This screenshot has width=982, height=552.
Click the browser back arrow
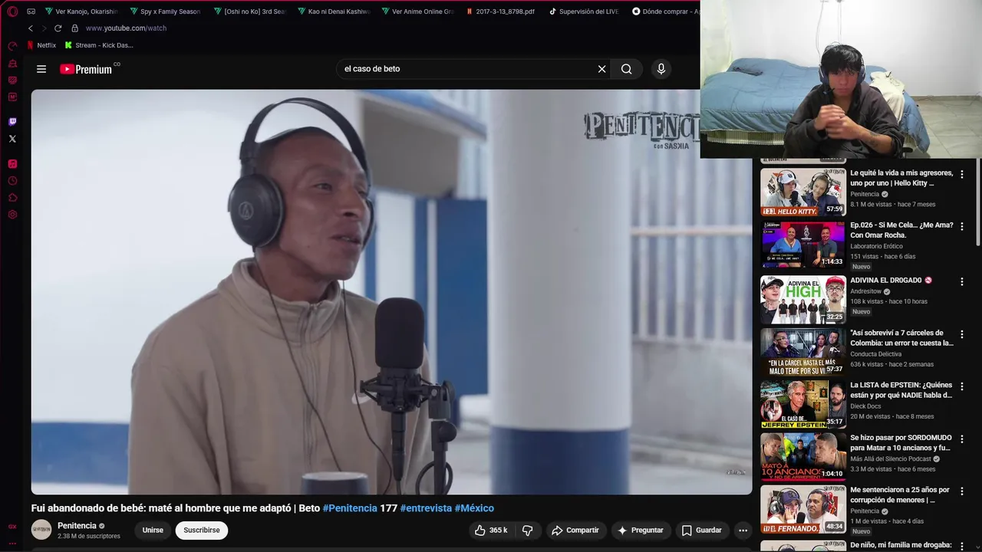click(31, 28)
